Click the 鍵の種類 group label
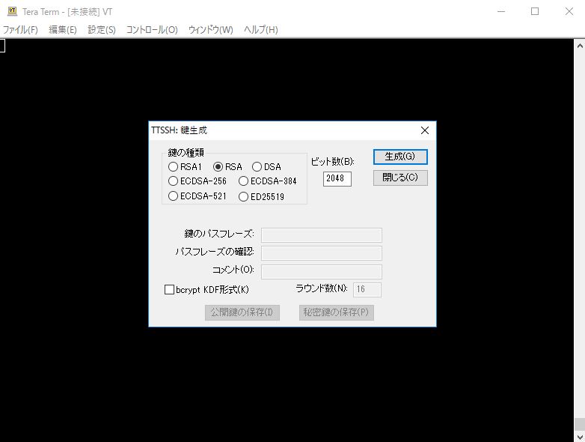This screenshot has width=585, height=442. point(186,152)
